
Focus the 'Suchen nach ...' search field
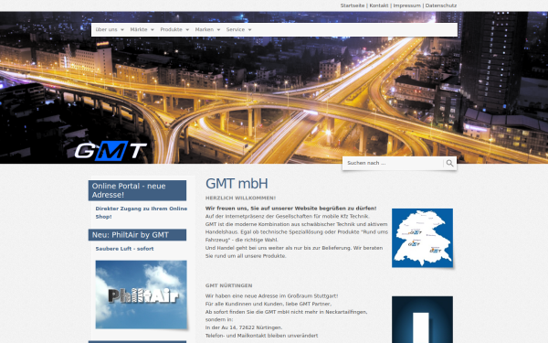point(394,163)
